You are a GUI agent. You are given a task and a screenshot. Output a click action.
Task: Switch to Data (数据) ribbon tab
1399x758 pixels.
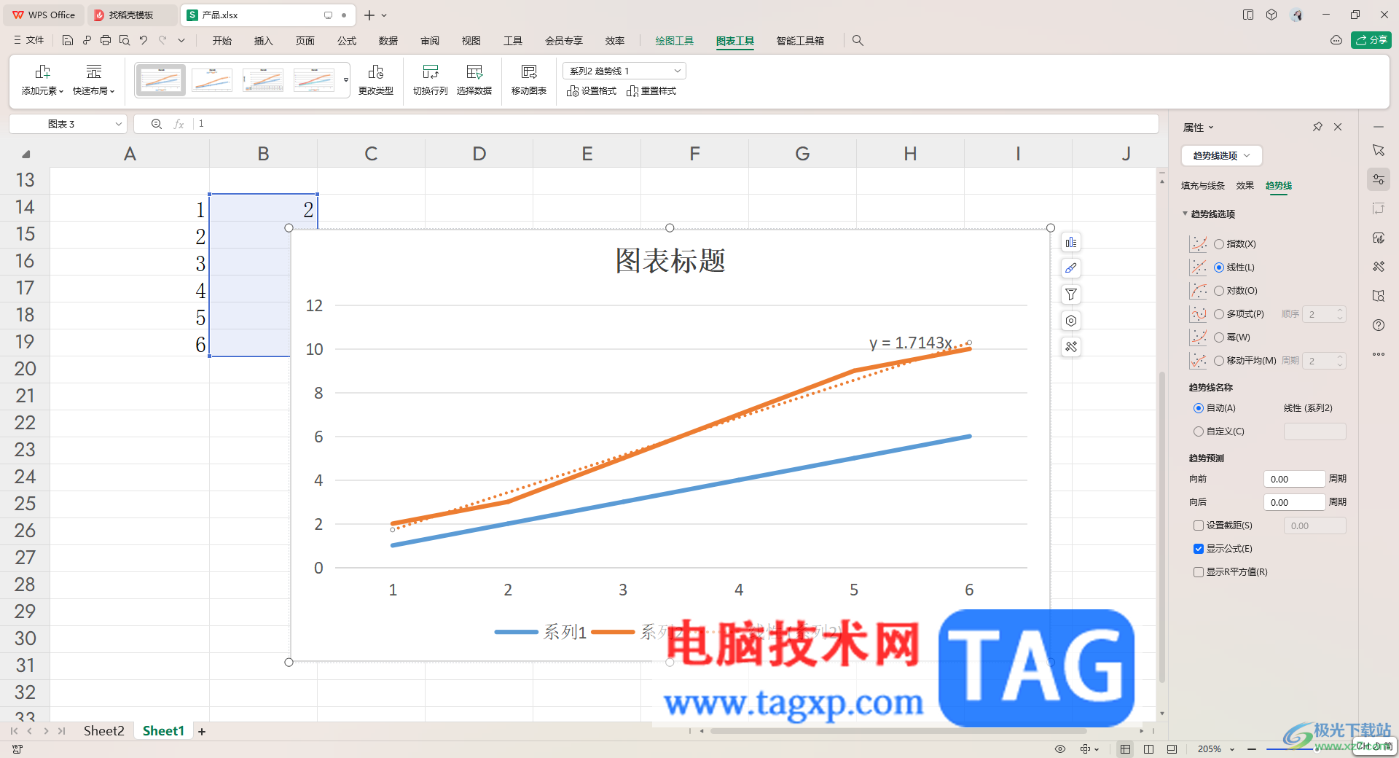tap(388, 41)
